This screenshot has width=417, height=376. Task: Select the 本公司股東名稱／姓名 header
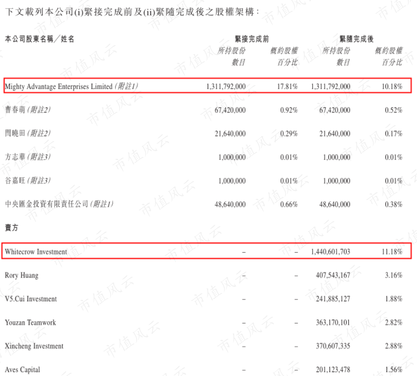39,39
